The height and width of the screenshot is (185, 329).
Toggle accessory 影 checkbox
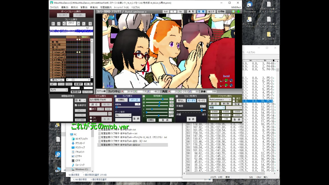coord(234,101)
